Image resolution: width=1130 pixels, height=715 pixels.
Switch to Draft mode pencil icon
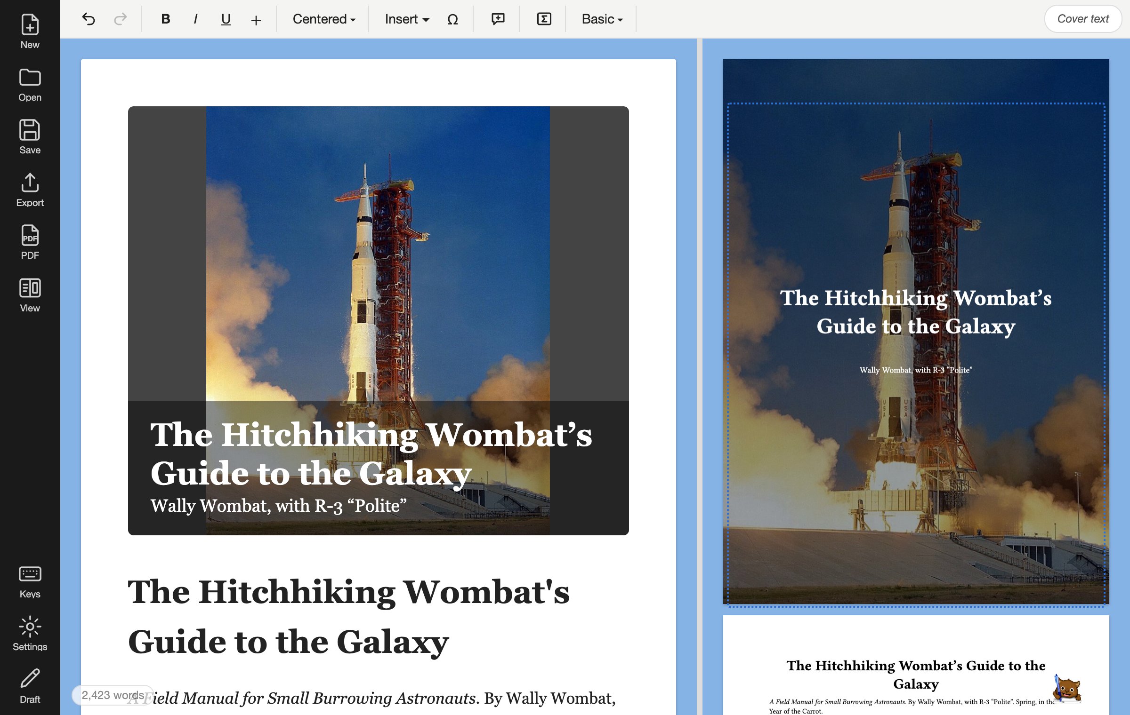point(30,686)
